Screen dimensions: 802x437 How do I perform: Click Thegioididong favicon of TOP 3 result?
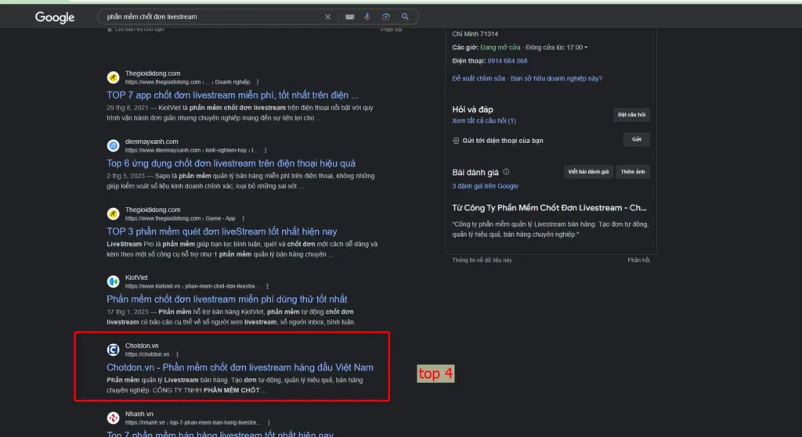[x=113, y=213]
